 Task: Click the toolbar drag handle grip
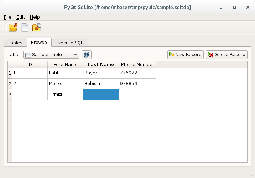point(3,28)
